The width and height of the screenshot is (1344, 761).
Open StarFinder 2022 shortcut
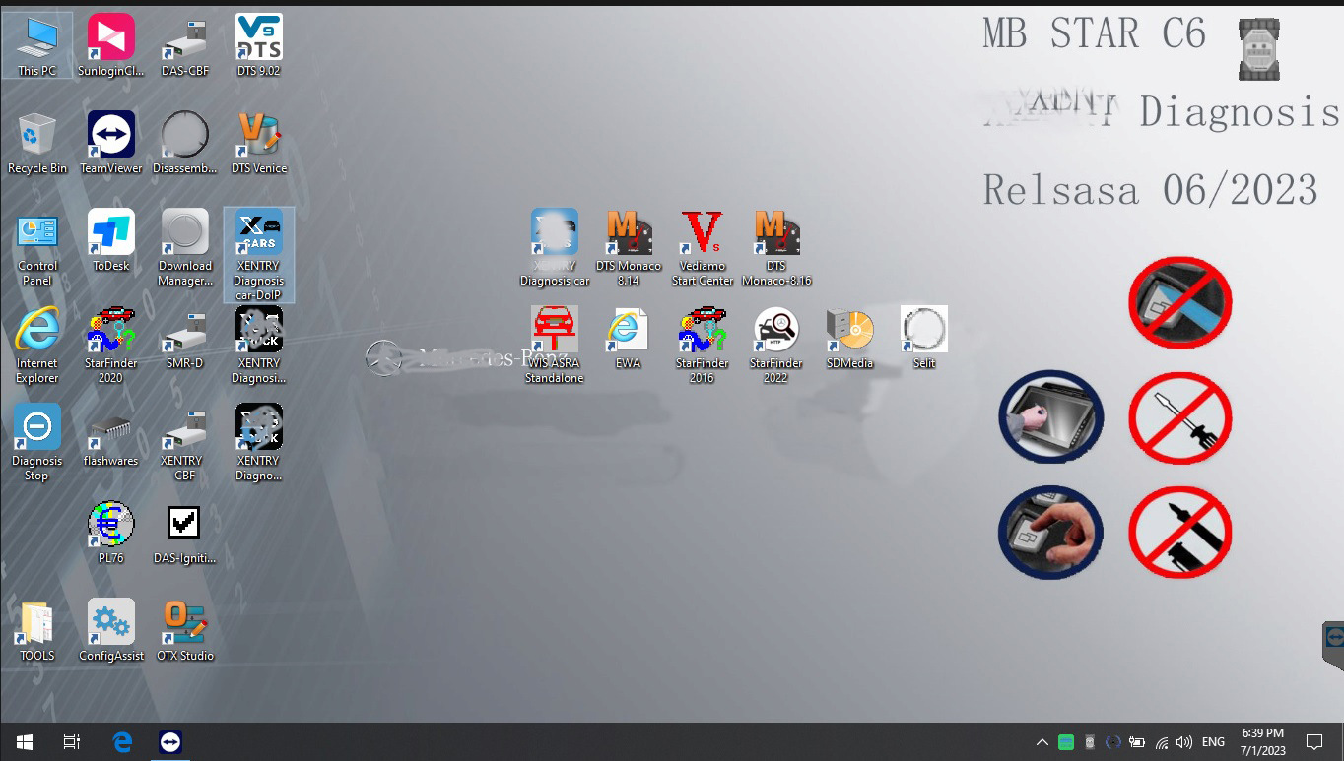click(775, 346)
